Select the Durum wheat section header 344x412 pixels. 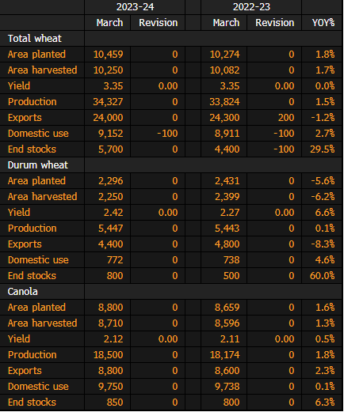point(38,165)
